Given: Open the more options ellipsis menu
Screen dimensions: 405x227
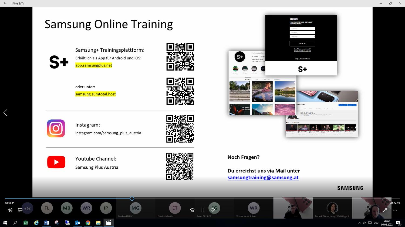Looking at the screenshot, I should (x=395, y=210).
